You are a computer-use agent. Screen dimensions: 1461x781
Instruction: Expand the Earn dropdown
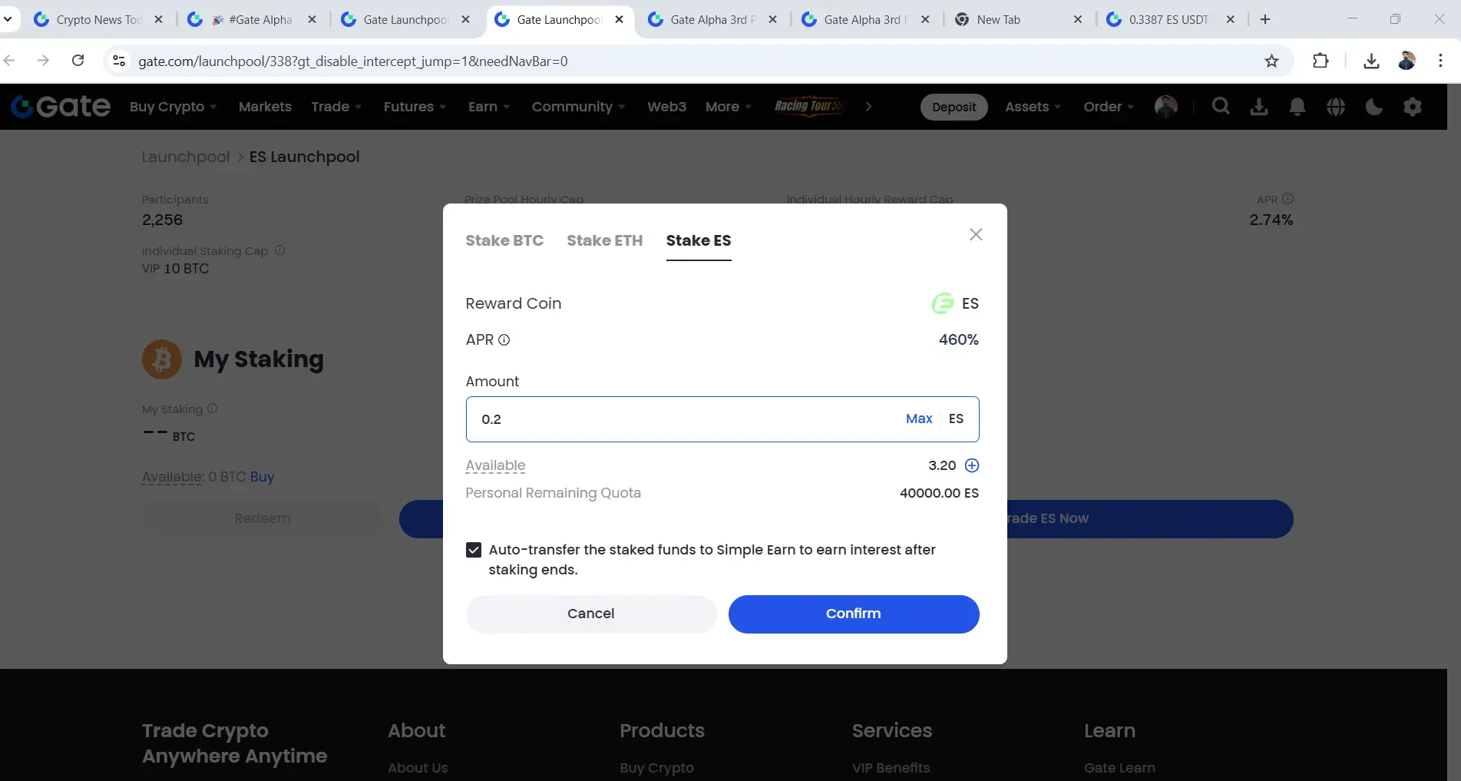tap(489, 107)
